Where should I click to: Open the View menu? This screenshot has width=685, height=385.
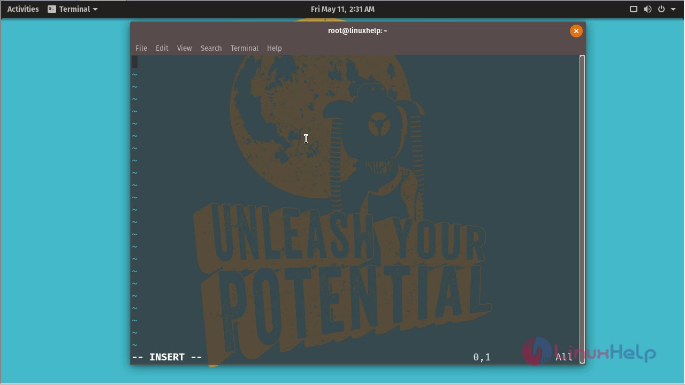tap(185, 48)
